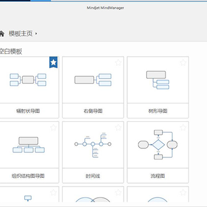207x207 pixels.
Task: Select the 右侧导图 template thumbnail
Action: (x=93, y=80)
